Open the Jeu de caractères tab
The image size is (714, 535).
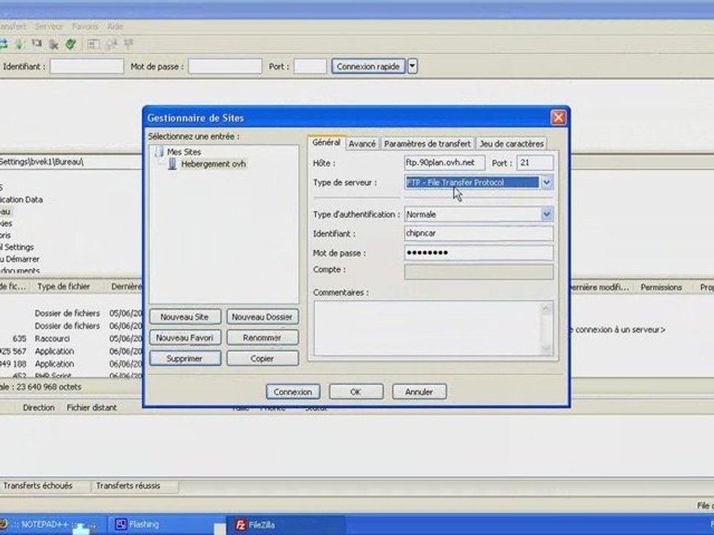512,143
